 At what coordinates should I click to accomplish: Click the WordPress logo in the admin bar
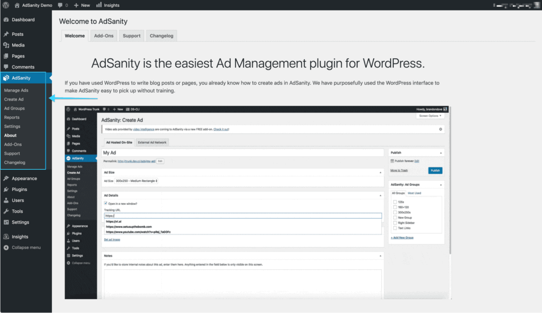click(x=6, y=5)
